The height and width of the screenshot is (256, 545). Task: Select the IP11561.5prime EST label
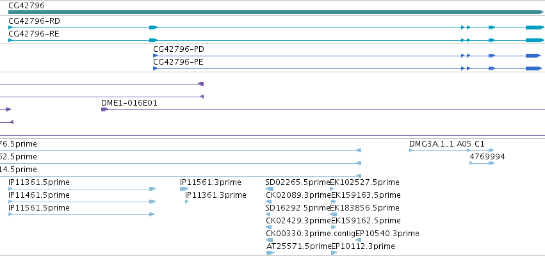[x=39, y=208]
